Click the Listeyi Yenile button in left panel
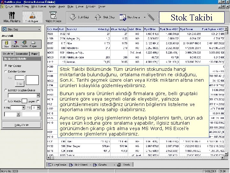Screen dimensions: 230x173 [x=21, y=125]
